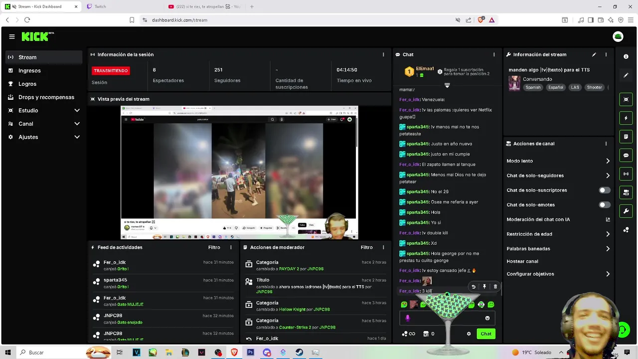
Task: Open the three-dot menu of Información de la sesión
Action: (383, 54)
